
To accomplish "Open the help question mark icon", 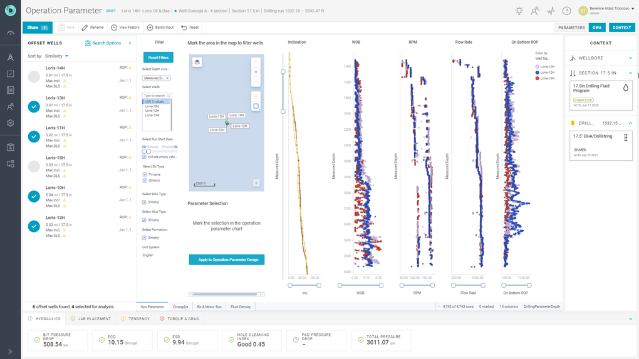I will point(566,11).
